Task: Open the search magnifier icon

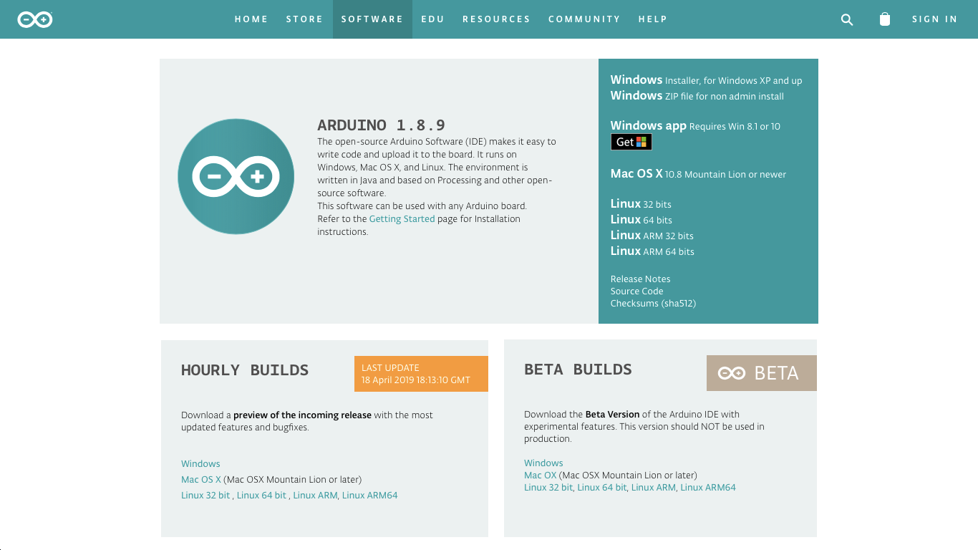Action: [846, 19]
